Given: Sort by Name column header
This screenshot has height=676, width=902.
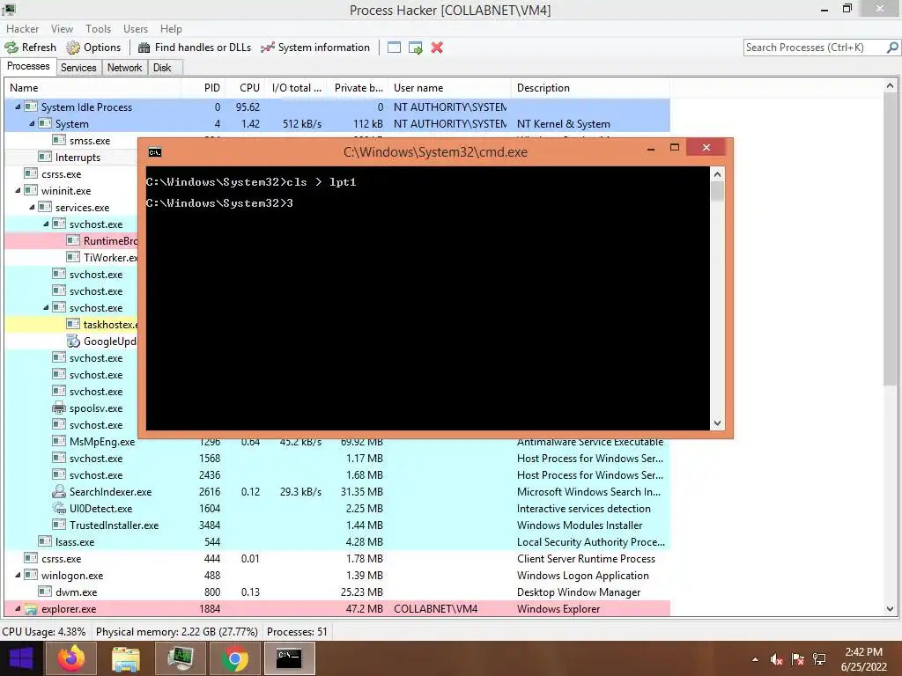Looking at the screenshot, I should (x=93, y=88).
